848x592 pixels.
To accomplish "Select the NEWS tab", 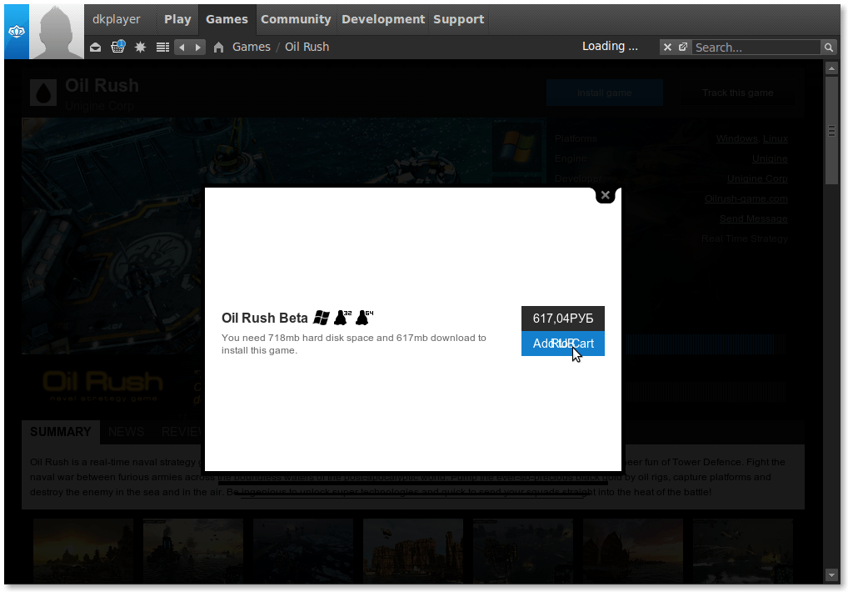I will tap(126, 432).
